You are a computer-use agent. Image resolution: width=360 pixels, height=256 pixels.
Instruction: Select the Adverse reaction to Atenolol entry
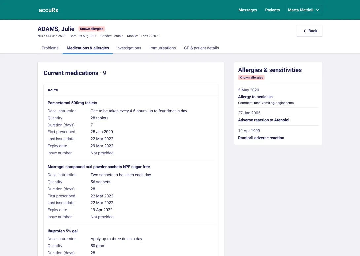click(278, 116)
